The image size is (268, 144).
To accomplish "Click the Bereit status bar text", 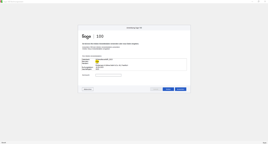I will click(x=4, y=143).
